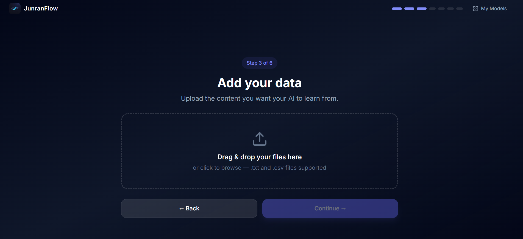
Task: Click the JunranFlow brand name text
Action: [x=41, y=9]
